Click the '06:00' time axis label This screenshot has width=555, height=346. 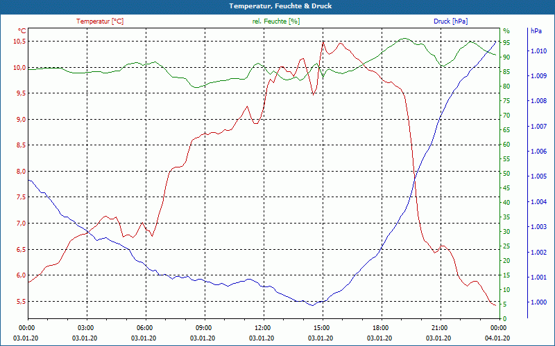144,328
